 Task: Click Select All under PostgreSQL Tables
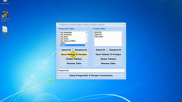[66, 50]
